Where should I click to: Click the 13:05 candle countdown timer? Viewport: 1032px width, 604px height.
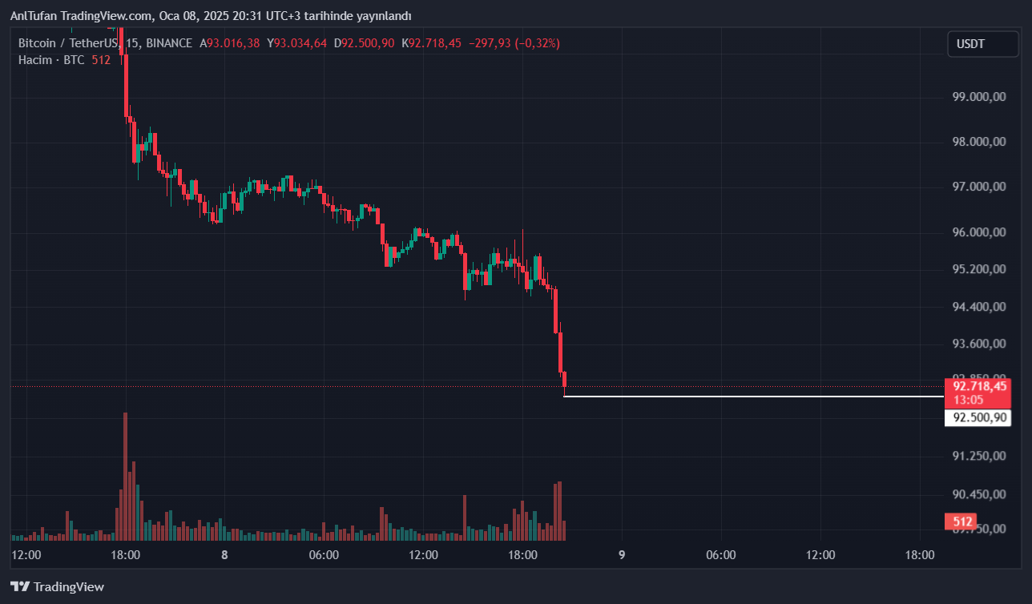[967, 400]
